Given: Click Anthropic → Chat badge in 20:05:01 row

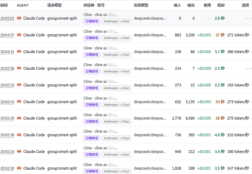Looking at the screenshot, I should (117, 22).
